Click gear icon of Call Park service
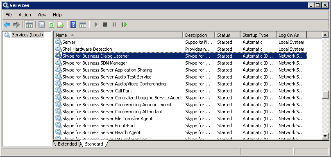The image size is (331, 157). pos(59,91)
